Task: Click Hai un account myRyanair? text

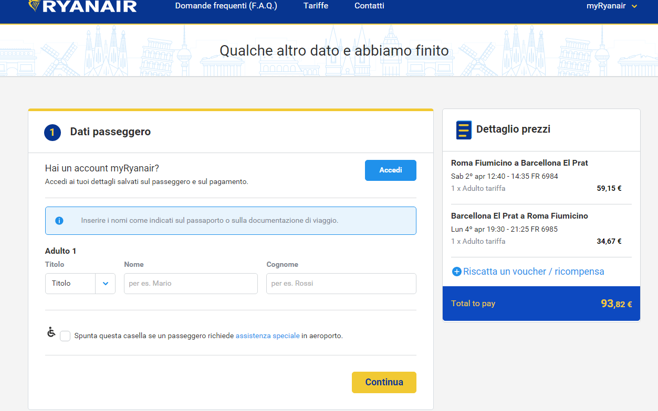Action: [x=102, y=168]
